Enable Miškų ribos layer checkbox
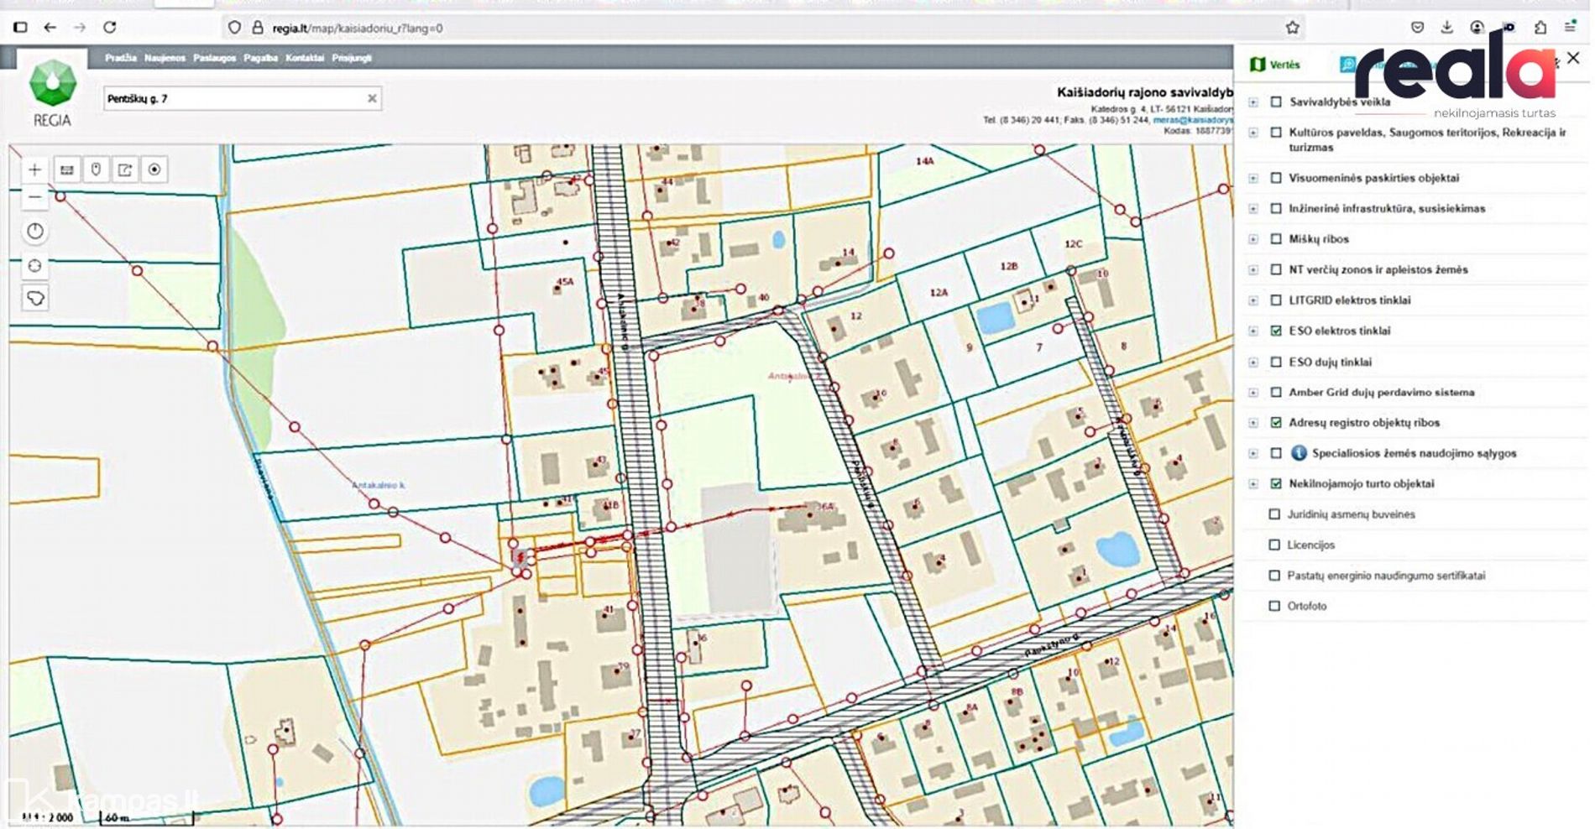1595x829 pixels. (1276, 239)
